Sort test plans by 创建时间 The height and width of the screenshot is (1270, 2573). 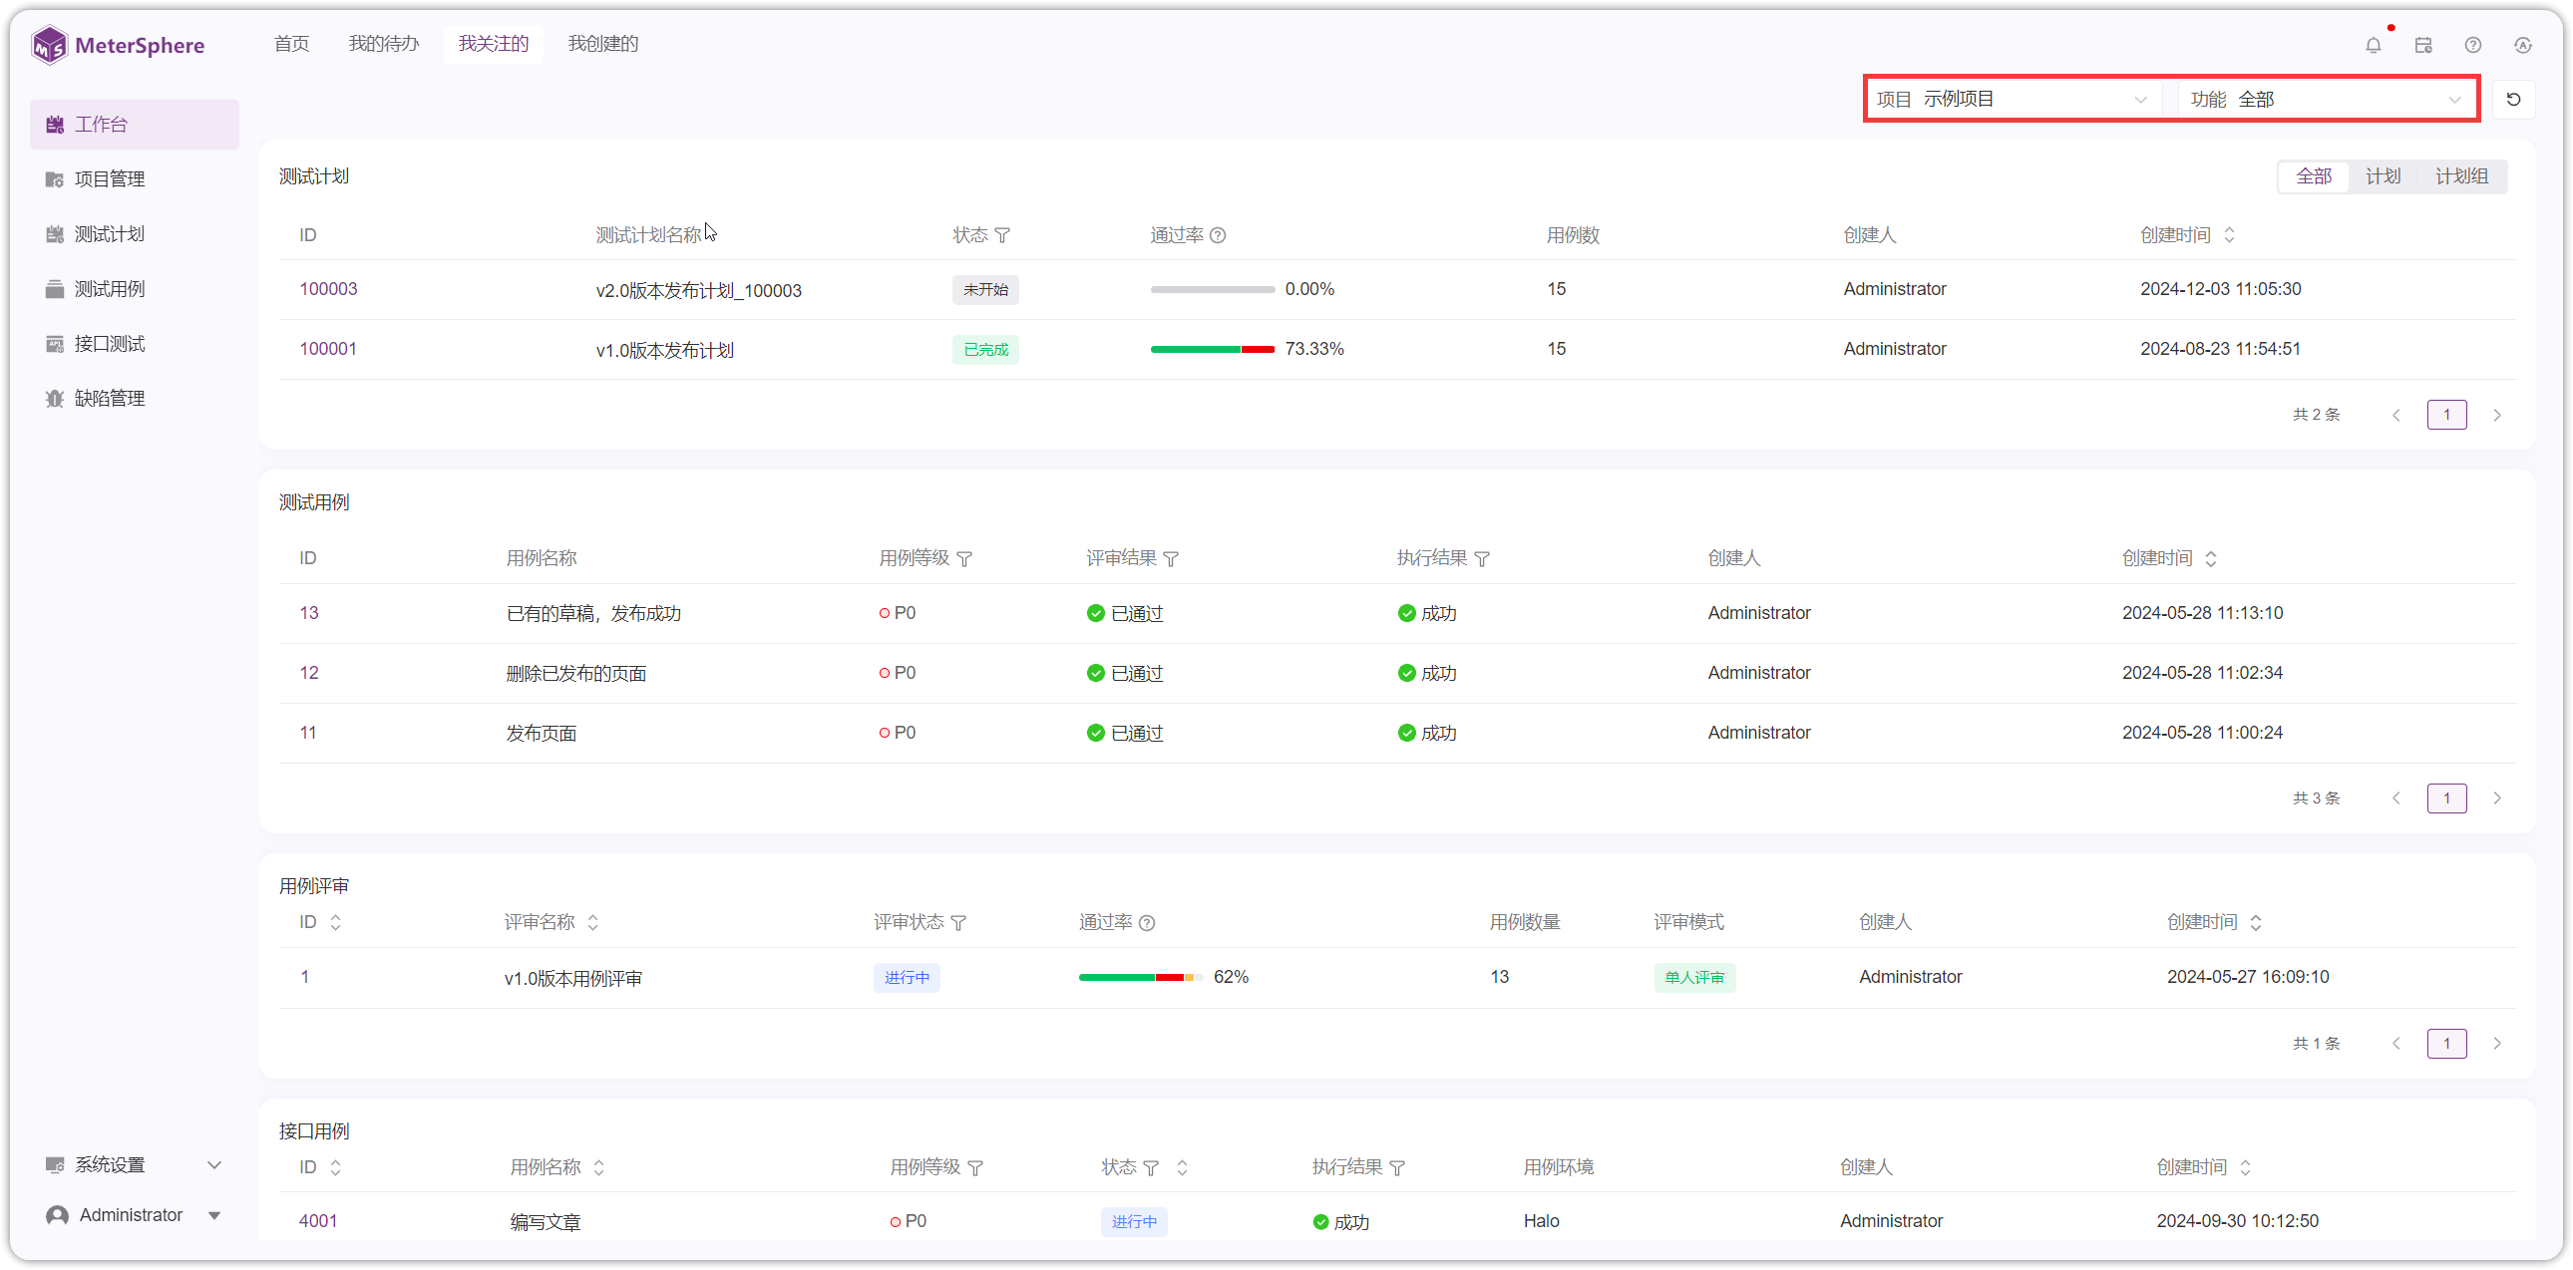coord(2229,235)
